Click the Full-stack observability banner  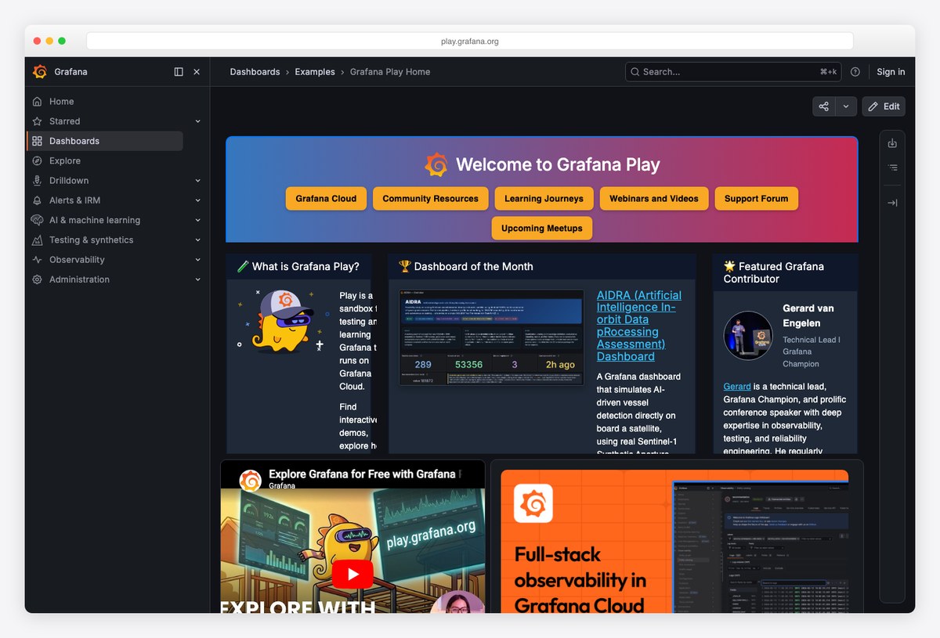pos(674,541)
